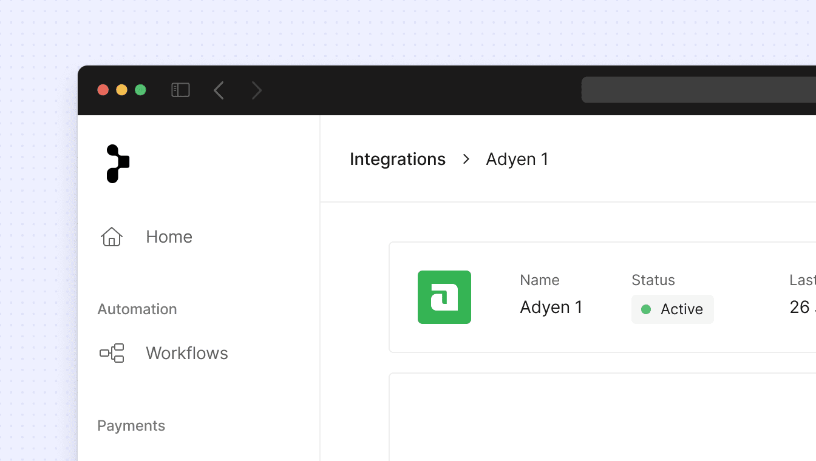The height and width of the screenshot is (461, 816).
Task: Go forward with the right arrow
Action: [257, 90]
